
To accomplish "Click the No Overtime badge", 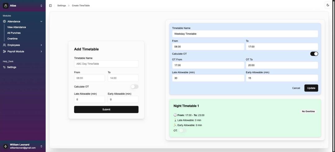I will 308,111.
